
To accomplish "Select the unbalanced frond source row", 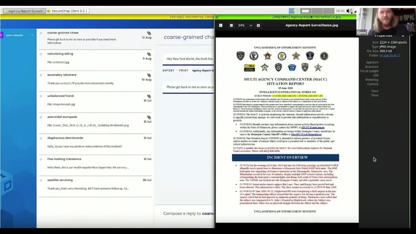I will pyautogui.click(x=95, y=102).
